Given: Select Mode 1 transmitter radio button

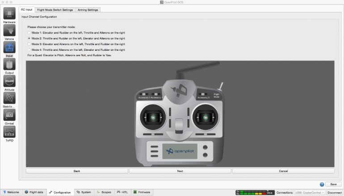Looking at the screenshot, I should point(29,33).
